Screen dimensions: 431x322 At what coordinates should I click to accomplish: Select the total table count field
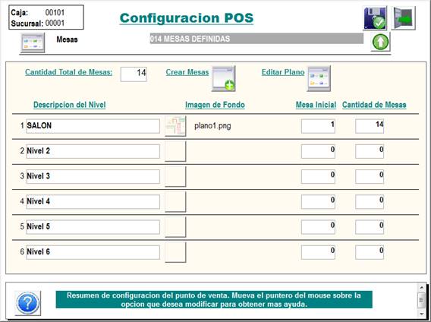[134, 74]
